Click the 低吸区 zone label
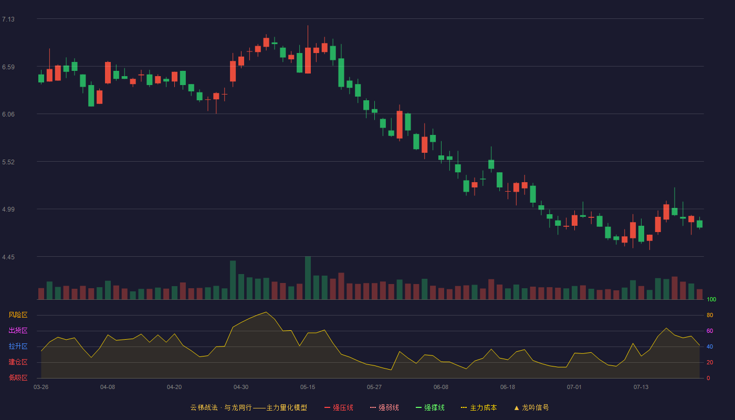The height and width of the screenshot is (420, 735). tap(18, 377)
